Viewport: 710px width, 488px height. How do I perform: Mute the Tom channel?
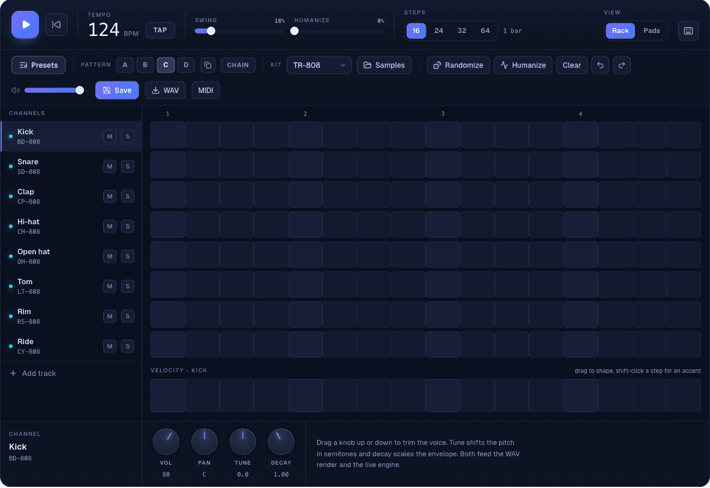(110, 286)
